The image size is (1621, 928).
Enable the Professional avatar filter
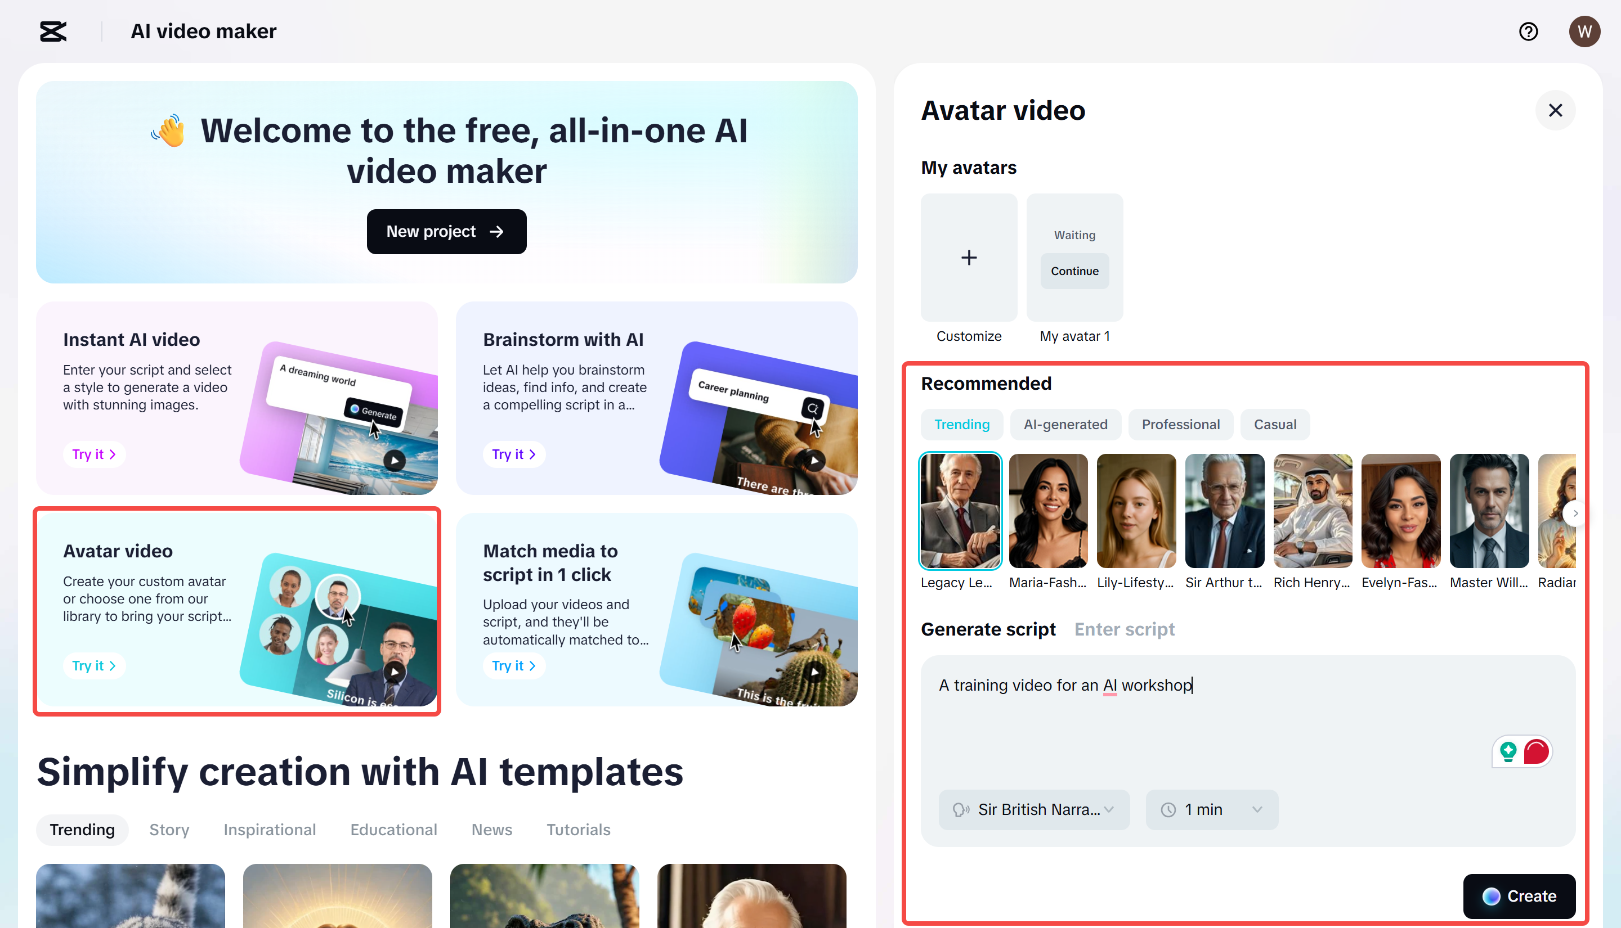[1180, 424]
